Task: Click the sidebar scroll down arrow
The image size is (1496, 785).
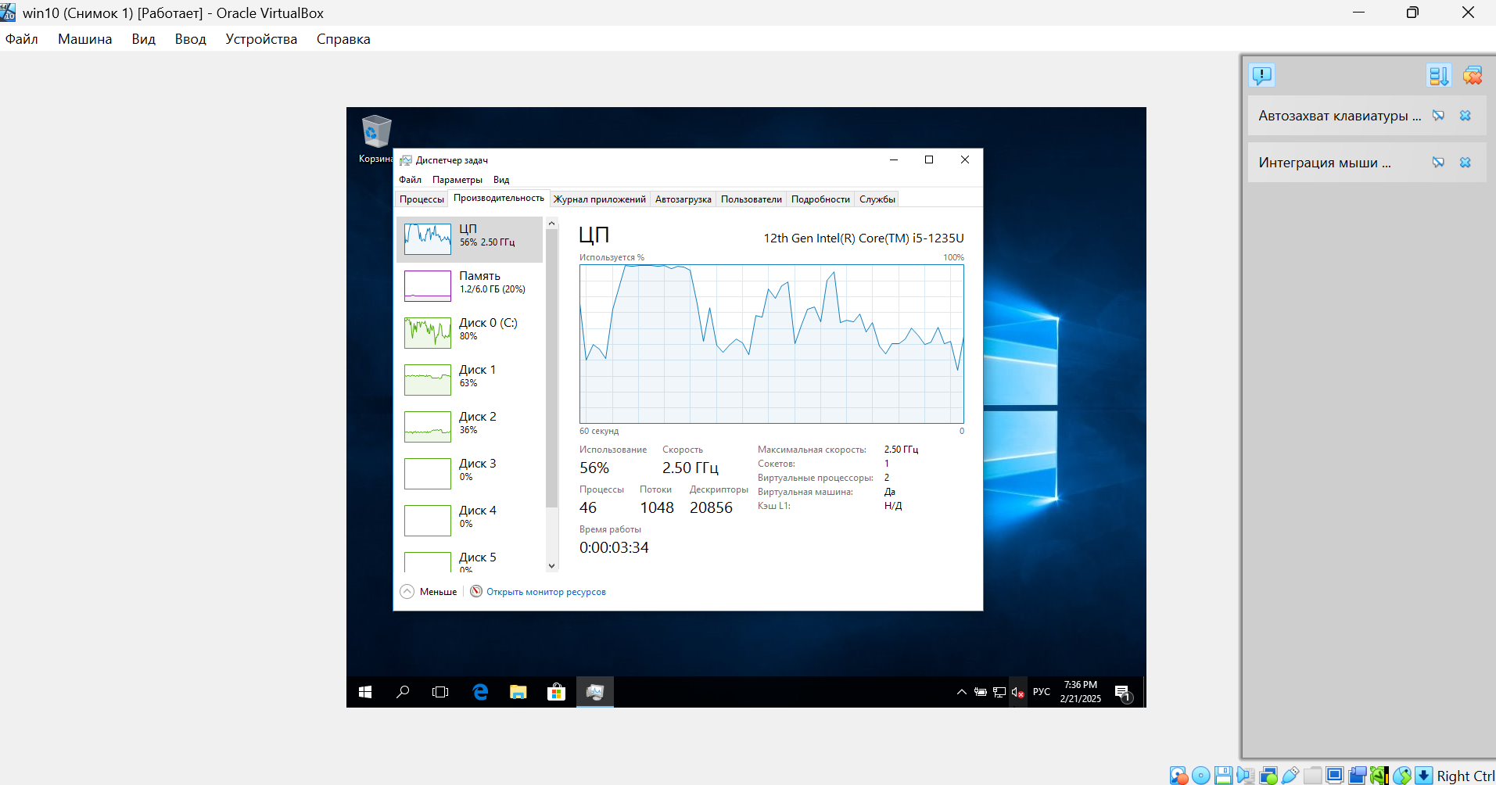Action: pyautogui.click(x=552, y=566)
